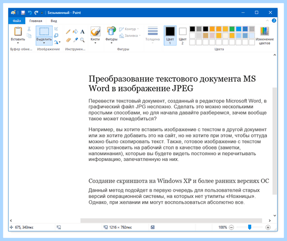The image size is (287, 241).
Task: Activate the Выделить rectangular selection icon
Action: pyautogui.click(x=44, y=32)
